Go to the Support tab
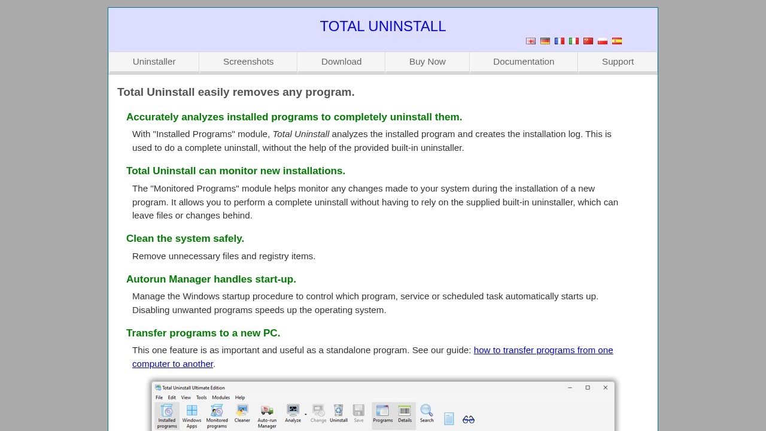Viewport: 766px width, 431px height. [x=618, y=62]
